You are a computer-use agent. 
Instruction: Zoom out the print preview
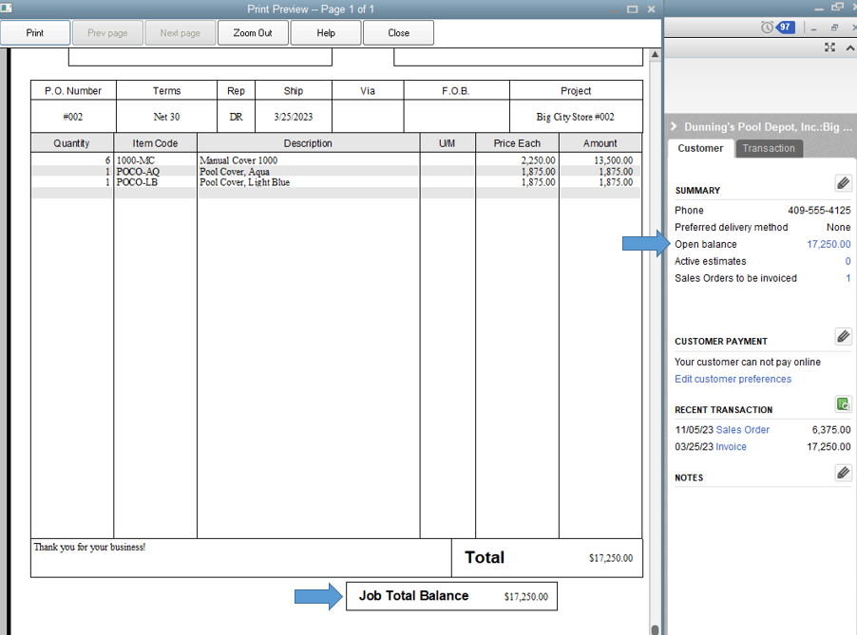253,33
